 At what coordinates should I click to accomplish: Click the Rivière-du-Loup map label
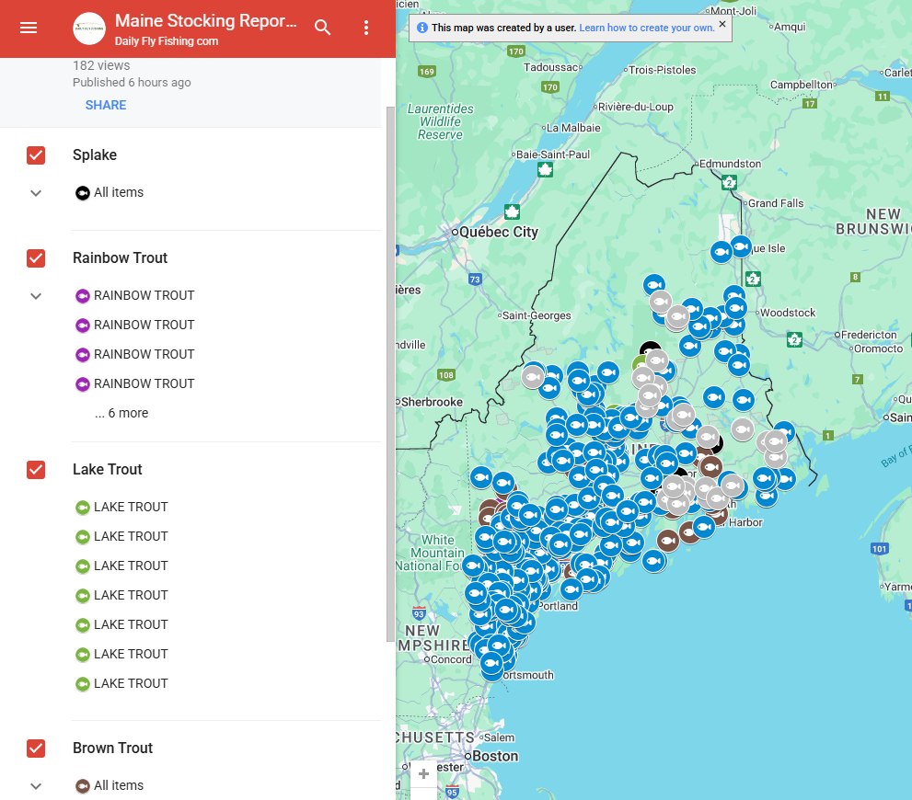click(x=635, y=107)
